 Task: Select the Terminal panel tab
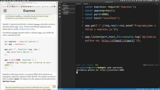[x=97, y=65]
